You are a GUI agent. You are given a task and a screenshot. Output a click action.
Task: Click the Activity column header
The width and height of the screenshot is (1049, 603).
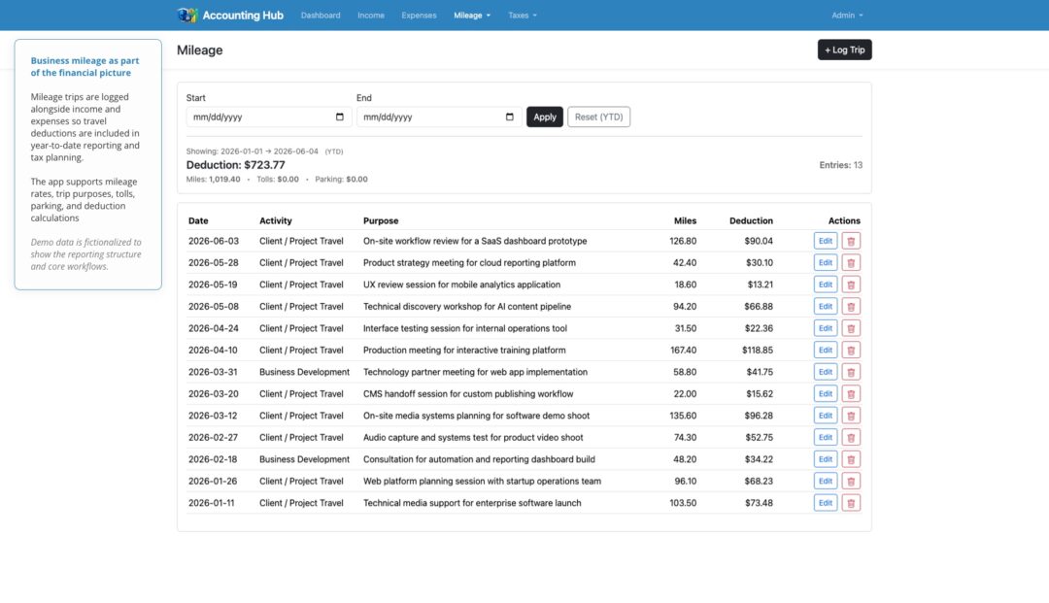point(276,220)
